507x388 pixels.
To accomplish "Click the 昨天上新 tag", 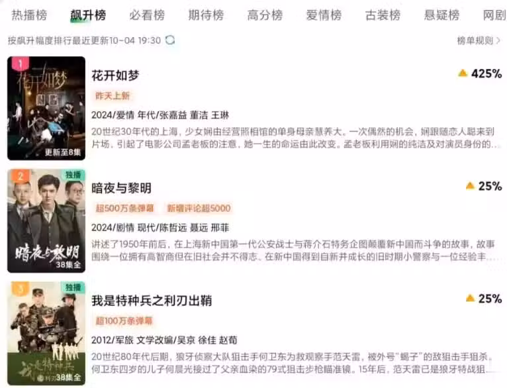I will (113, 96).
